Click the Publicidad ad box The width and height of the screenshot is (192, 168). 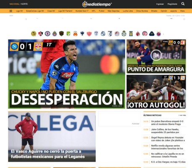coord(120,119)
